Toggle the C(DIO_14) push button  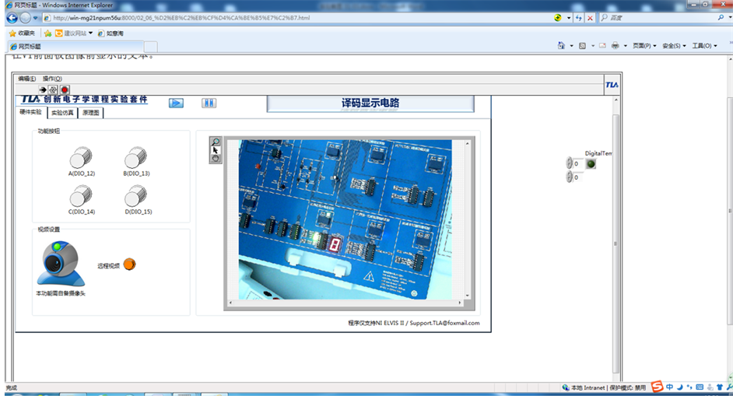click(81, 195)
